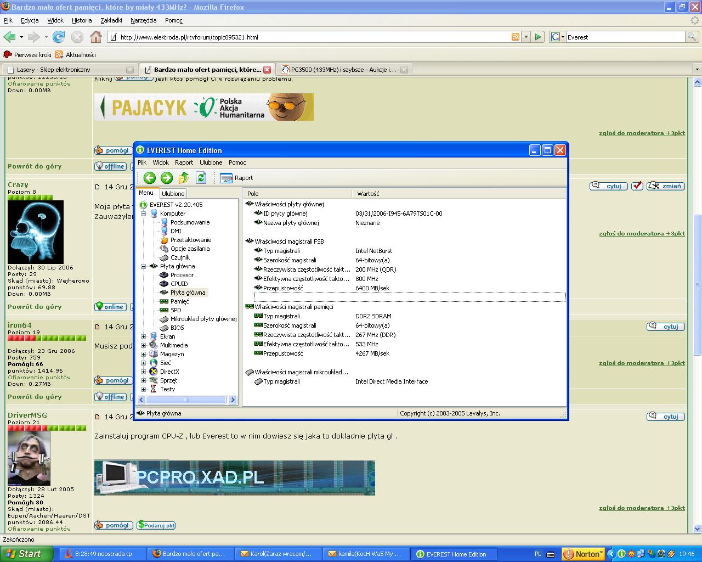Select Opcje zasilania in the tree
Image resolution: width=702 pixels, height=562 pixels.
coord(190,249)
